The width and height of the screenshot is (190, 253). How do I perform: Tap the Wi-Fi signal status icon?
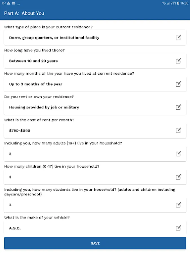[x=164, y=3]
